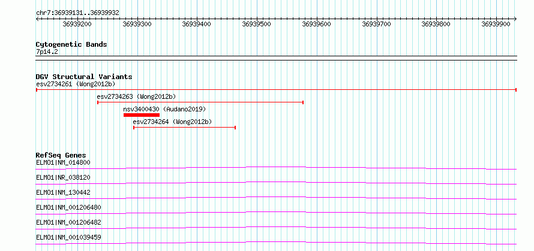
Task: Click ruler position 36939700
Action: coord(376,24)
